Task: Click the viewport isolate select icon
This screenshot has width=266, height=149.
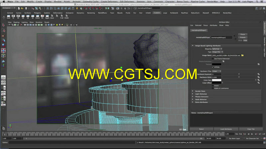Action: (x=67, y=25)
